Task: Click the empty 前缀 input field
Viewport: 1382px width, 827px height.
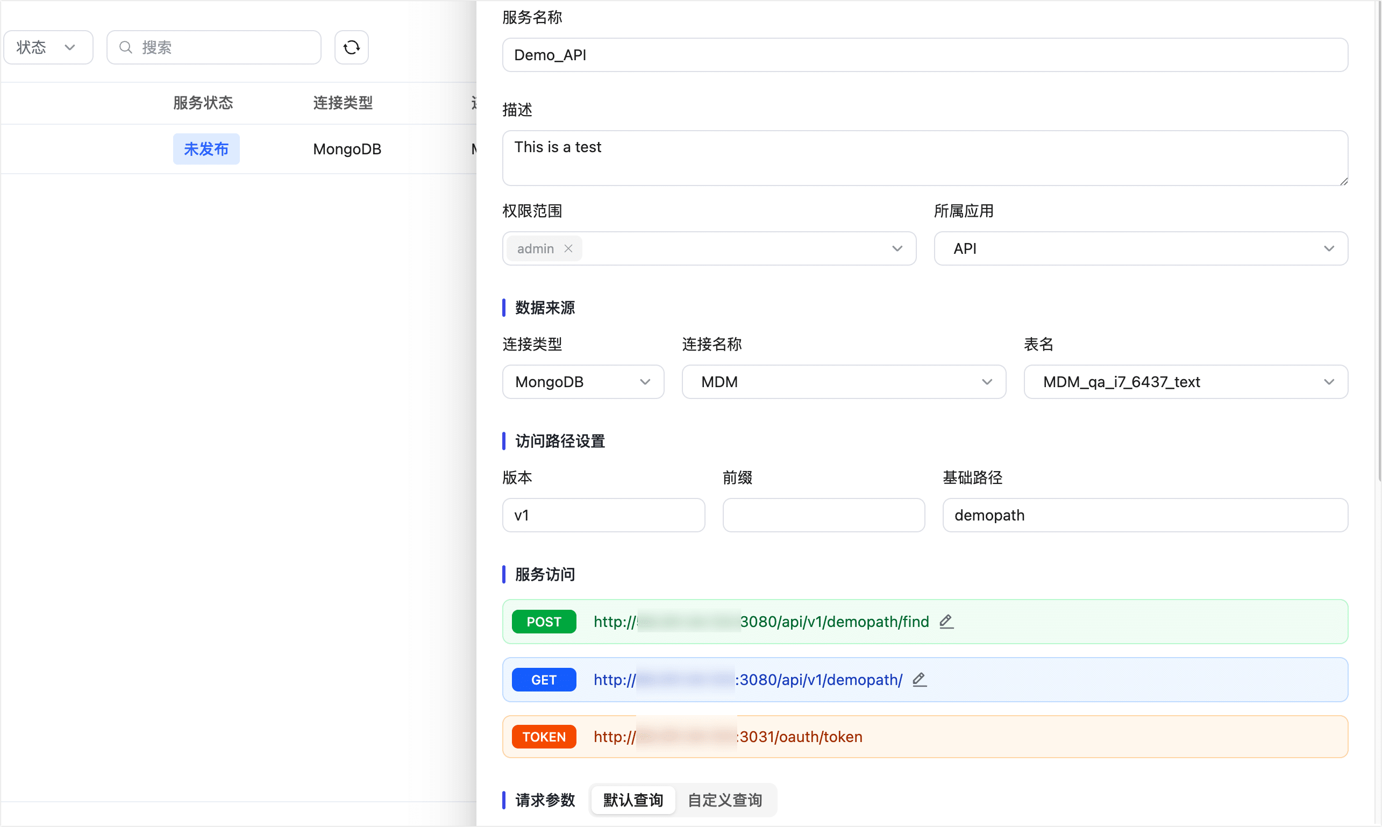Action: click(823, 515)
